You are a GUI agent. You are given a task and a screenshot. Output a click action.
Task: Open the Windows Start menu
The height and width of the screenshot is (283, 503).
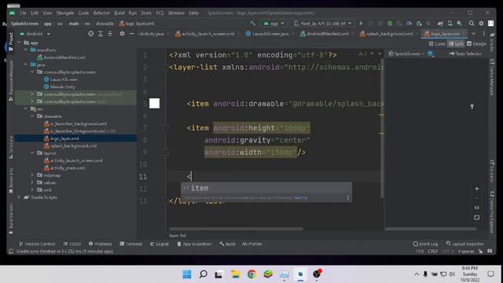[x=187, y=274]
